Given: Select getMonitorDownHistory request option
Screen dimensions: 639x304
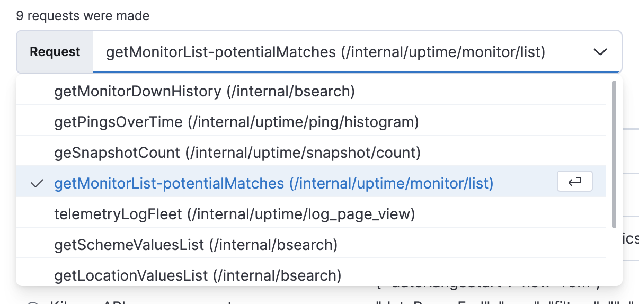Looking at the screenshot, I should coord(204,92).
